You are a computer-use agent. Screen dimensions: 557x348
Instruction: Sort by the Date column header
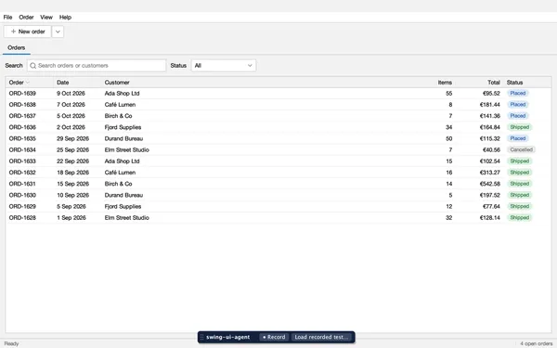[77, 83]
